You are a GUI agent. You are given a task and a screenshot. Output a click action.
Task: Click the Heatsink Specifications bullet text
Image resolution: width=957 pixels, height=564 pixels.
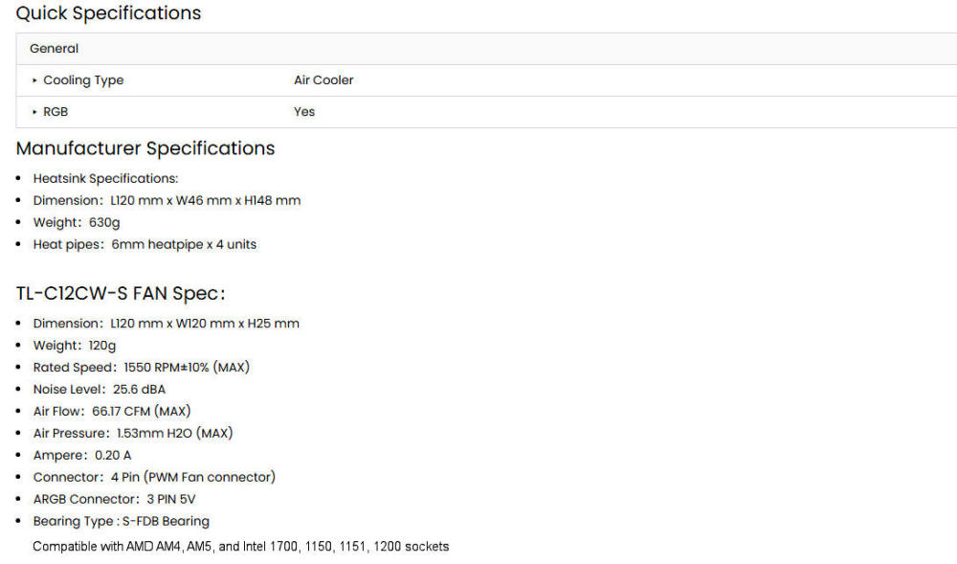click(x=105, y=178)
